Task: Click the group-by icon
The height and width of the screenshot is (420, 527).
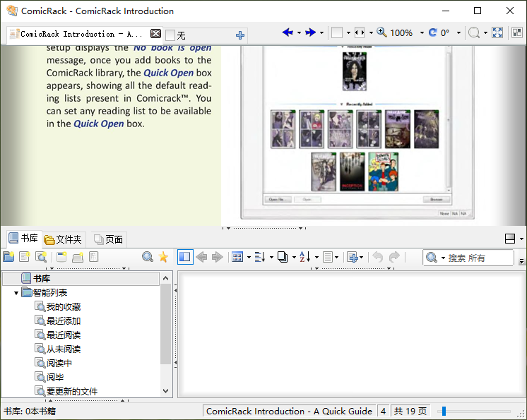Action: click(x=260, y=257)
